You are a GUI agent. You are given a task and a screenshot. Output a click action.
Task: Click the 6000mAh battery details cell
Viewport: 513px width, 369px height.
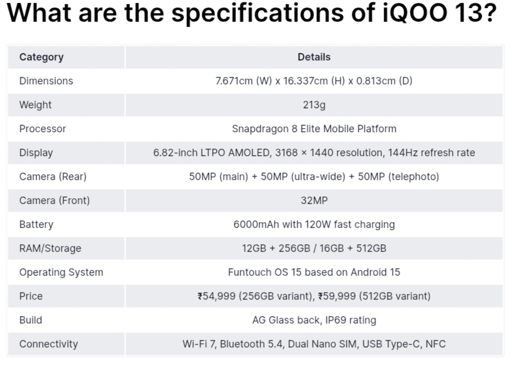pos(314,224)
